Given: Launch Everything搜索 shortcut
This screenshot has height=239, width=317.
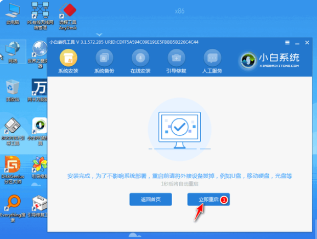Looking at the screenshot, I should click(13, 208).
